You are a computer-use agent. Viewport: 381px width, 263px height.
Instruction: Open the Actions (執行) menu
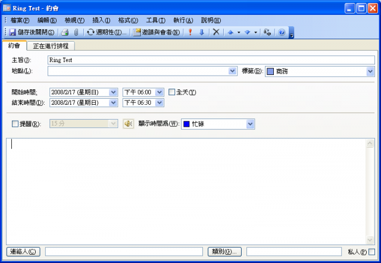click(183, 20)
